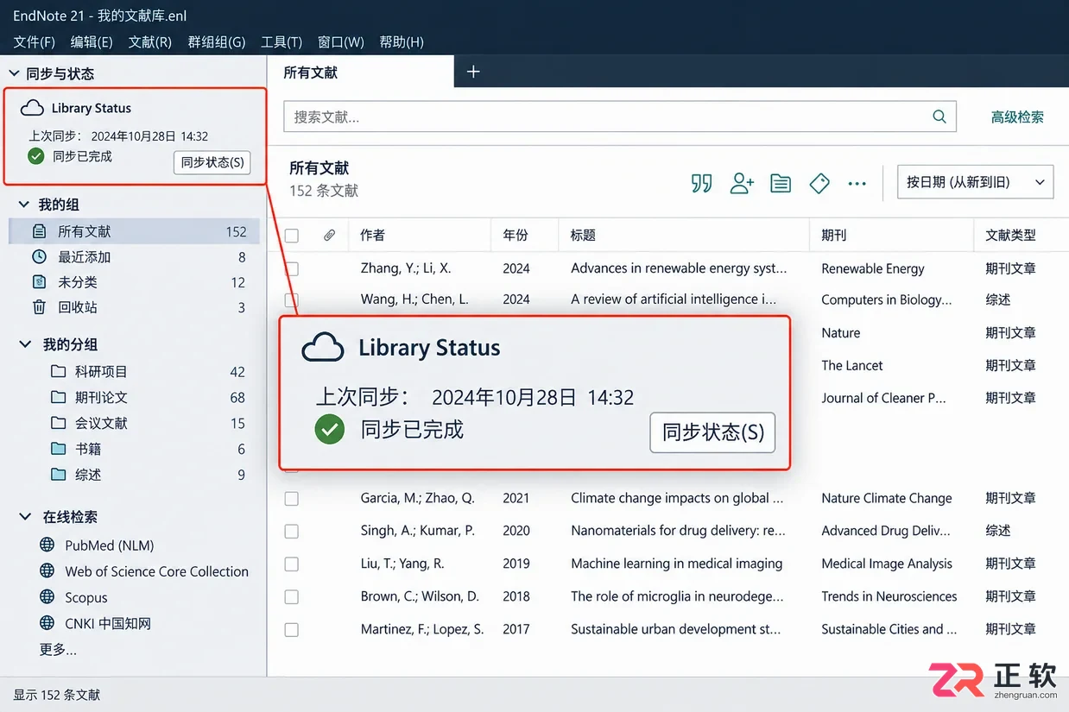Screen dimensions: 1069x712
Task: Open the 按日期 (从新到旧) sort dropdown
Action: tap(976, 182)
